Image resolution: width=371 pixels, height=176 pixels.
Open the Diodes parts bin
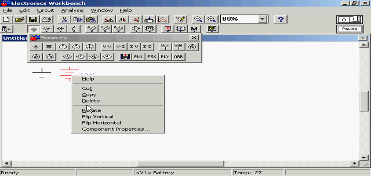point(61,29)
